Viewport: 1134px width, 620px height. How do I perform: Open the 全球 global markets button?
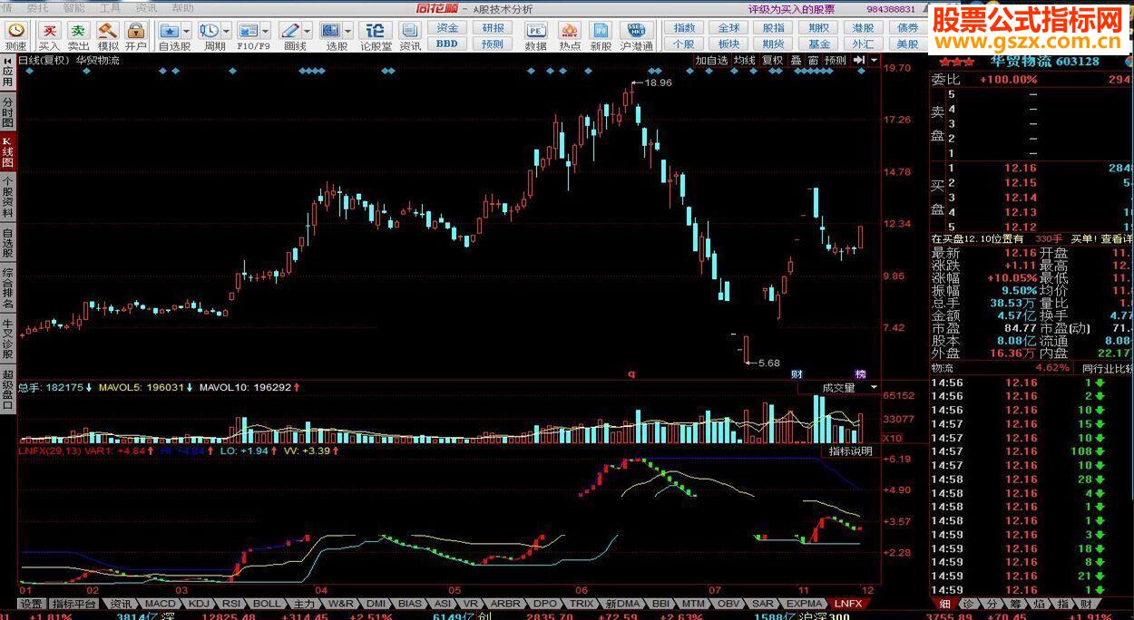[x=728, y=28]
